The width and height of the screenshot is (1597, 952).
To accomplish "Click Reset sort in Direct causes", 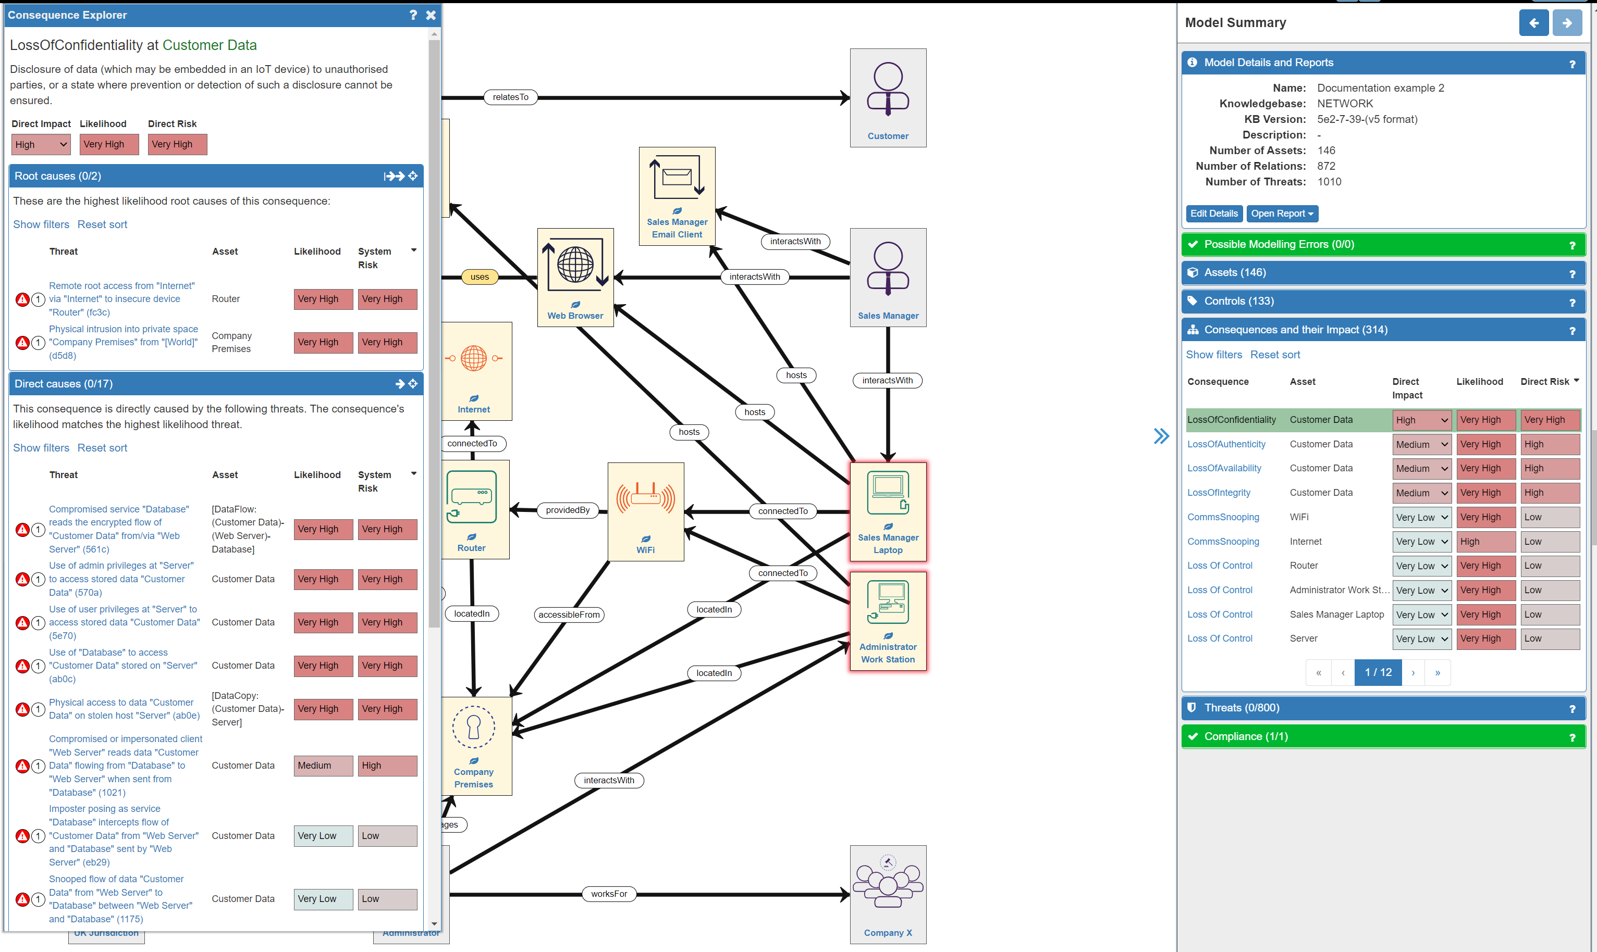I will [x=102, y=448].
